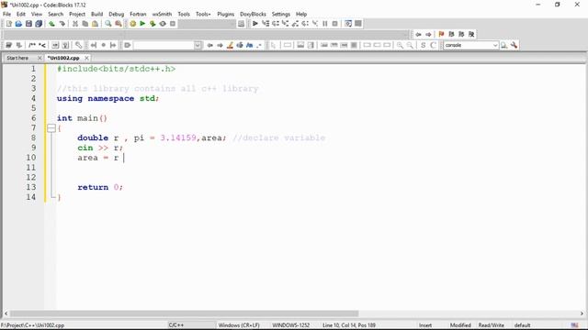Cut selection with the scissors icon

(x=75, y=24)
